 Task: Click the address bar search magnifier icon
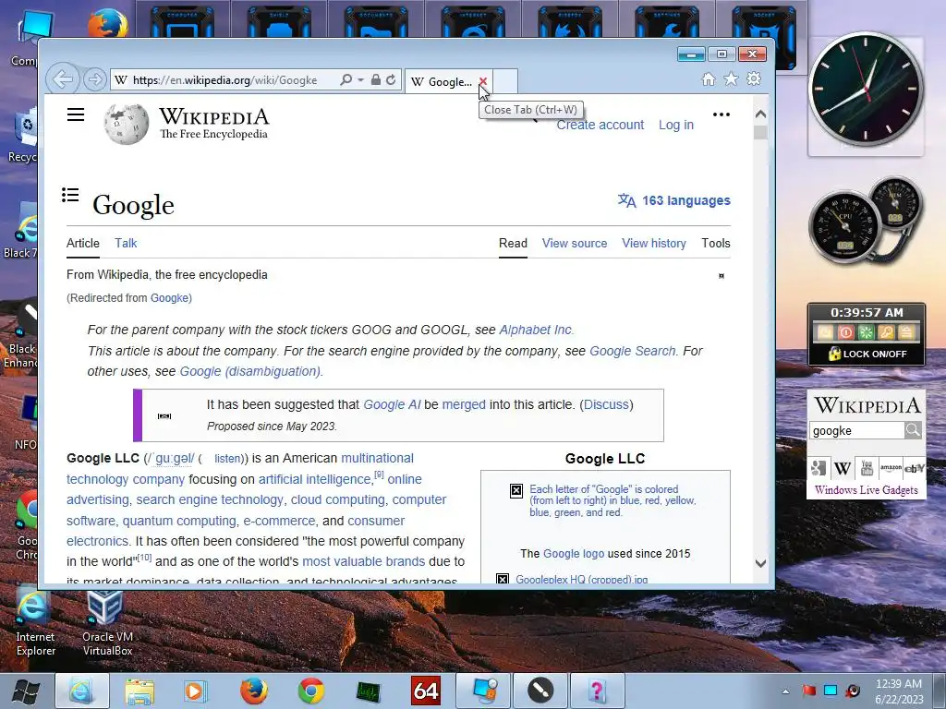point(346,79)
